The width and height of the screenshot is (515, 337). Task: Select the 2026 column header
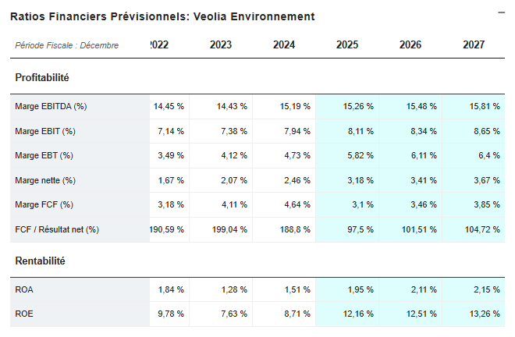click(x=410, y=45)
